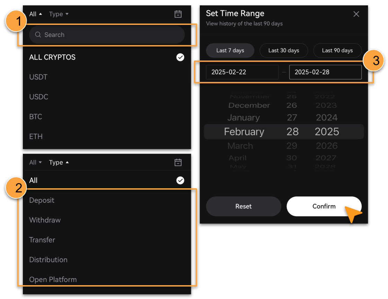388x299 pixels.
Task: Select the Last 90 days preset
Action: pos(337,51)
